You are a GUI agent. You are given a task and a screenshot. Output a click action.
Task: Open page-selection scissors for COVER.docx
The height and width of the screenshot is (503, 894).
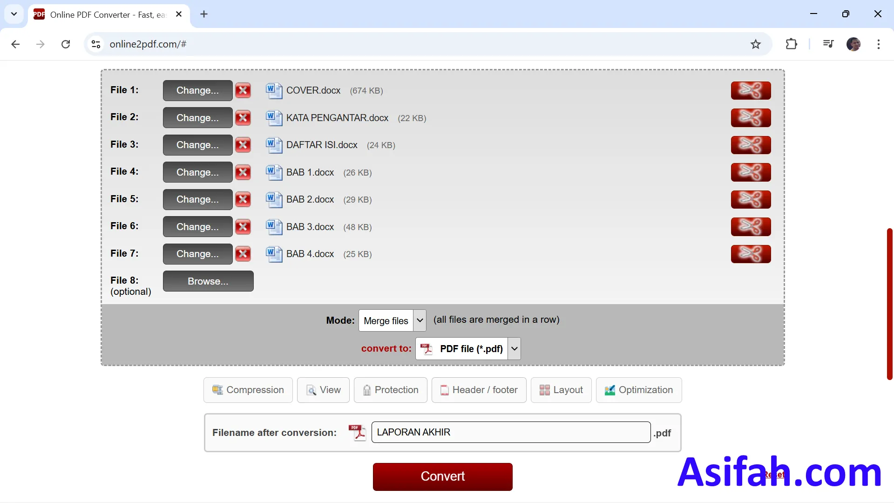pyautogui.click(x=751, y=90)
